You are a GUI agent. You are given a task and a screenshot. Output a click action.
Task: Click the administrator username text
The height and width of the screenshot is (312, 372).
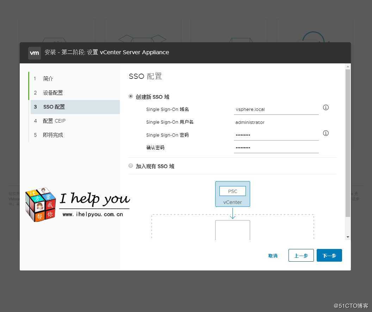pos(250,122)
